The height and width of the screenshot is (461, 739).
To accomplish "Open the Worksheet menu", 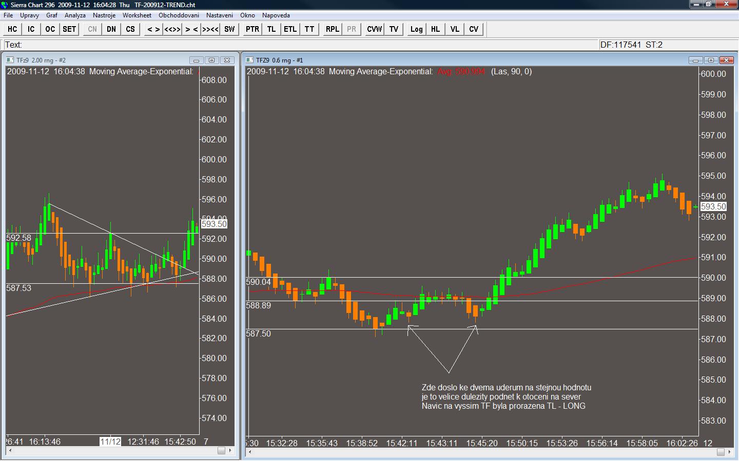I will tap(137, 15).
